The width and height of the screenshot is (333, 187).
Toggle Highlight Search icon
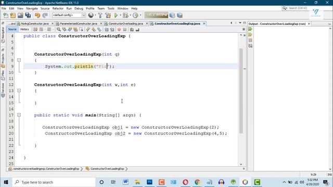point(75,30)
